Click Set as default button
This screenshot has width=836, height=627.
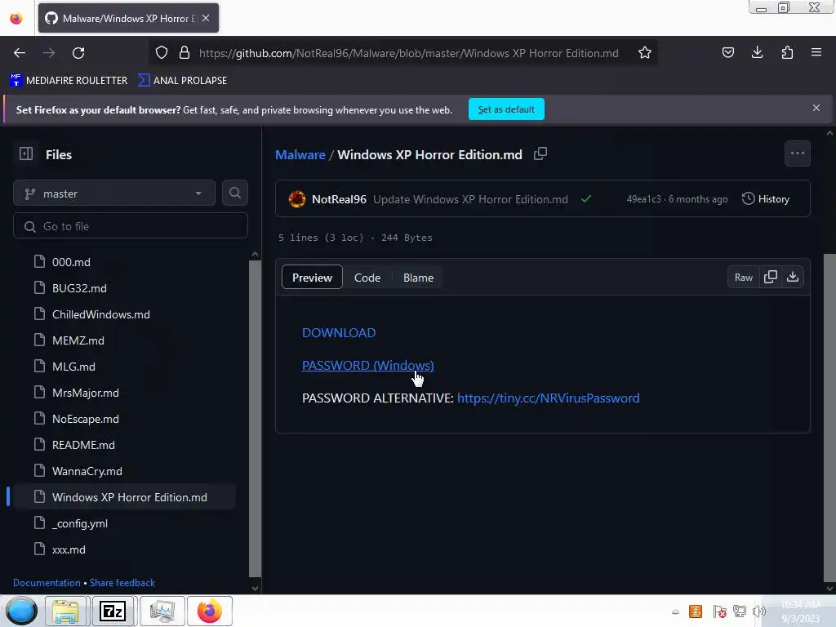pyautogui.click(x=506, y=109)
